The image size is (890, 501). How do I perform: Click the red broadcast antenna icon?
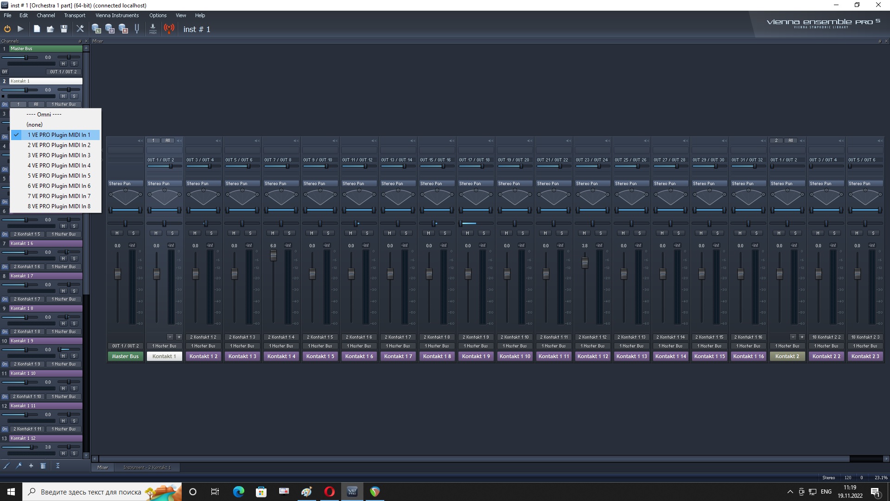pyautogui.click(x=169, y=29)
